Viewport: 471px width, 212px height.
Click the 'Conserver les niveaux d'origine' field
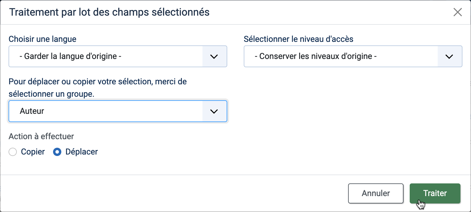353,56
